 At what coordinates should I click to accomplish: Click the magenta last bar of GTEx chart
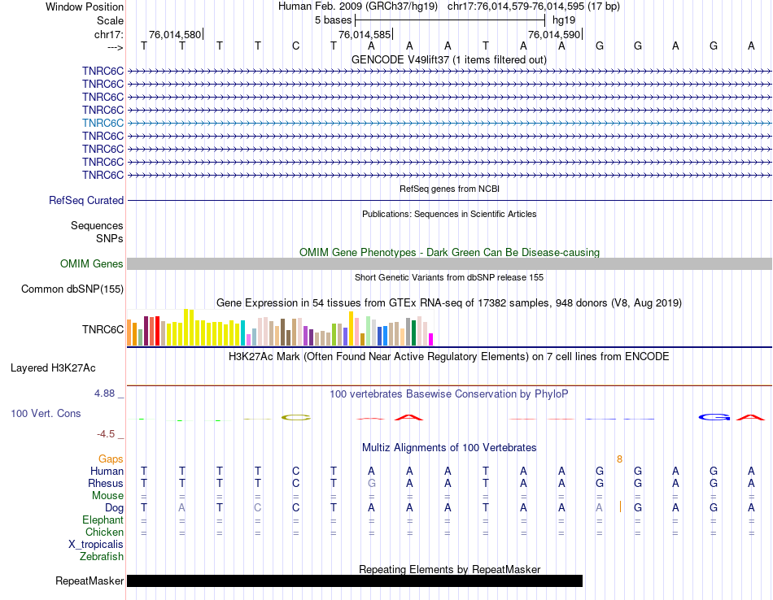(431, 339)
